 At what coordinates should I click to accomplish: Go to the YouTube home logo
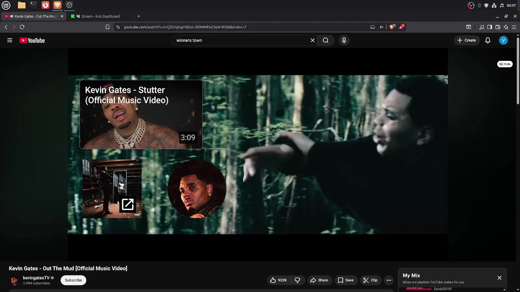[x=32, y=40]
